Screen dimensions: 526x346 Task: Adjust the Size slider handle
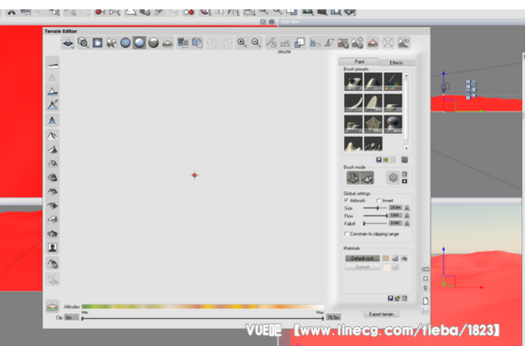378,208
